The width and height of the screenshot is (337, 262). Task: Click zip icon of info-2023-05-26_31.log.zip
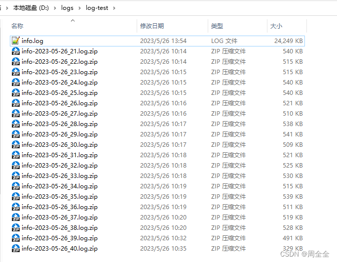click(16, 155)
